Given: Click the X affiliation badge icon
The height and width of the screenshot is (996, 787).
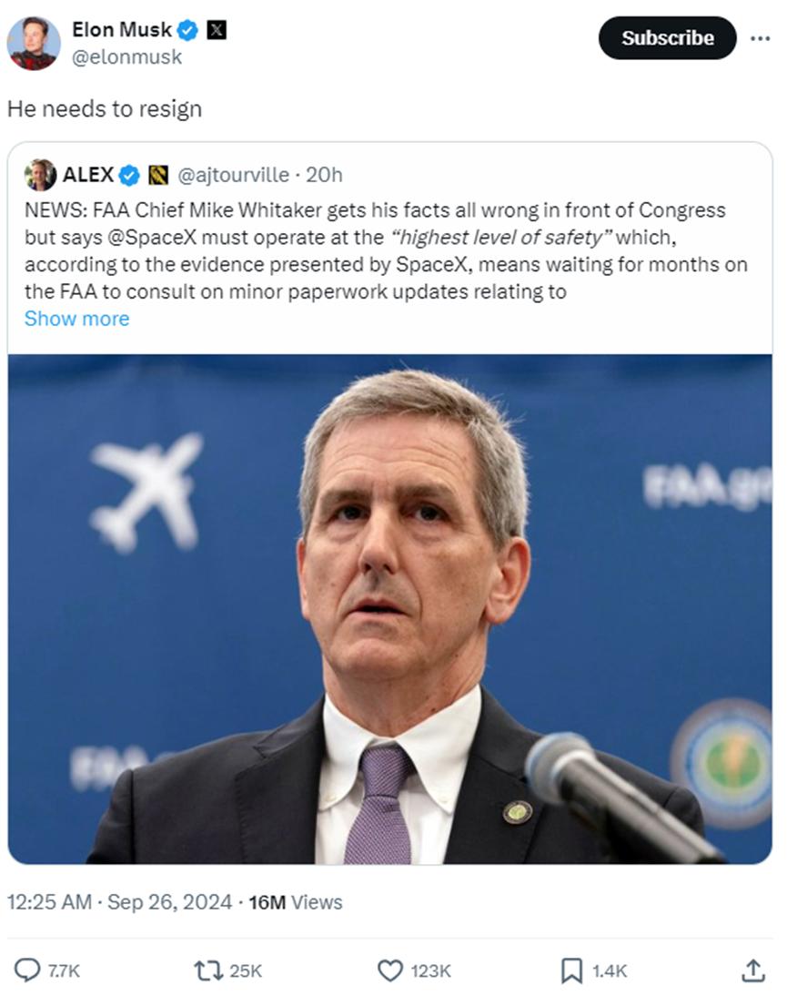Looking at the screenshot, I should coord(217,30).
